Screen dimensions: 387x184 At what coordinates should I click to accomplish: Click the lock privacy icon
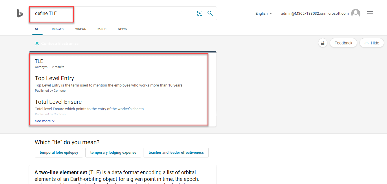point(322,43)
